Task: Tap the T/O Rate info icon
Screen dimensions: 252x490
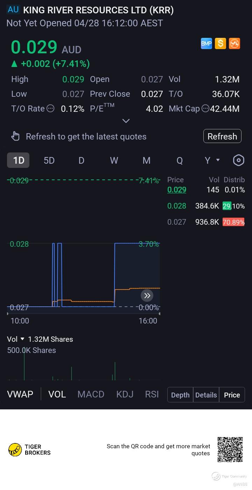Action: [51, 109]
